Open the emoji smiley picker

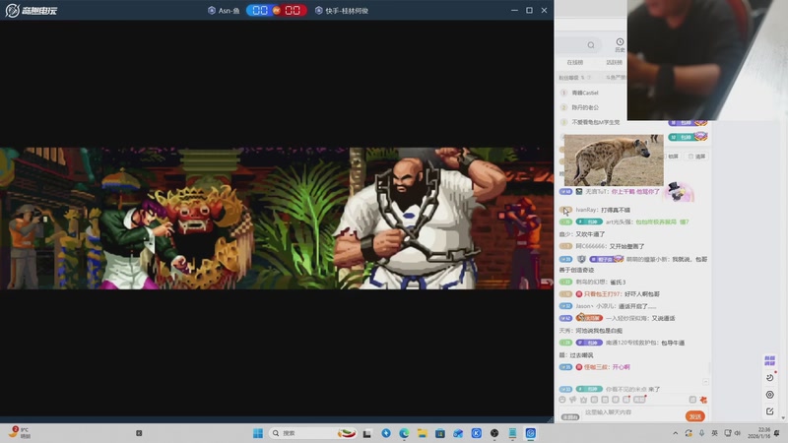[x=562, y=400]
